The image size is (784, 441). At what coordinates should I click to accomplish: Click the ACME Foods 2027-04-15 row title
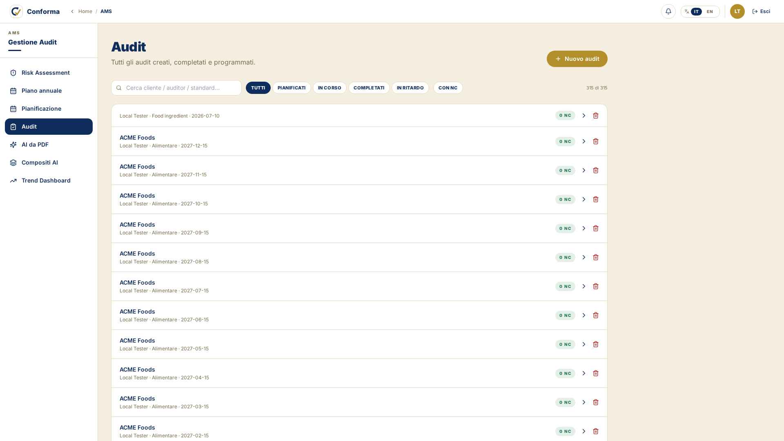pos(137,370)
